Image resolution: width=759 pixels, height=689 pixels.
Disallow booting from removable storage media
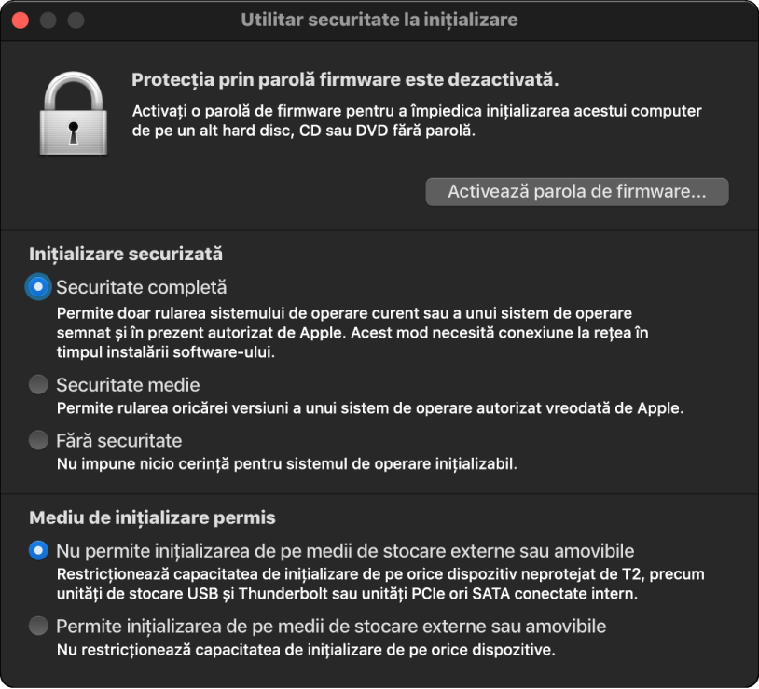click(37, 550)
